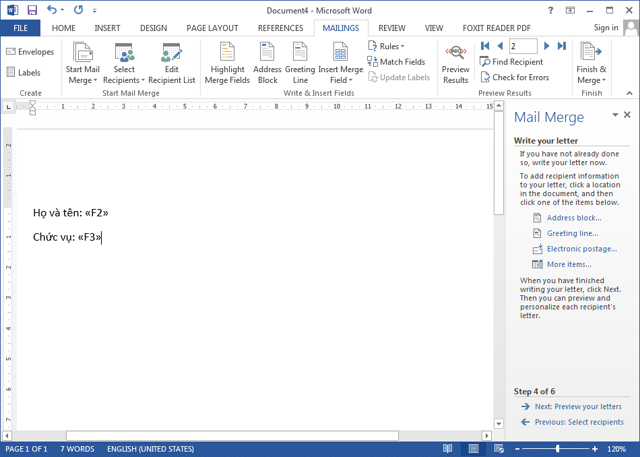Click the vertical scrollbar down arrow

click(x=499, y=423)
